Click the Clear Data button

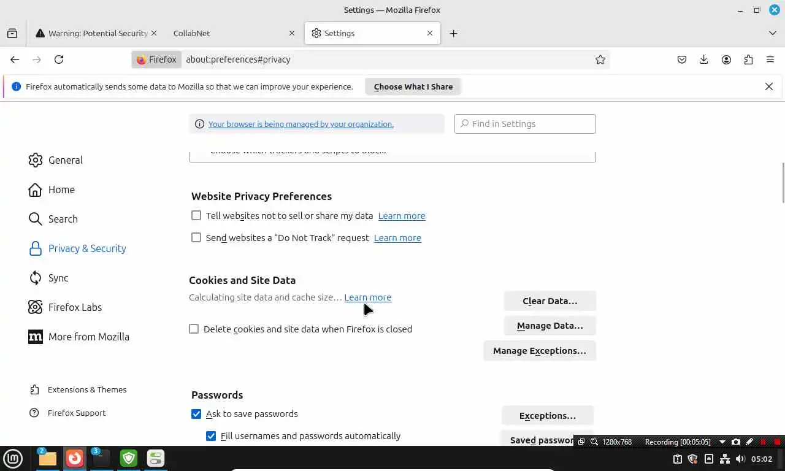pos(549,301)
